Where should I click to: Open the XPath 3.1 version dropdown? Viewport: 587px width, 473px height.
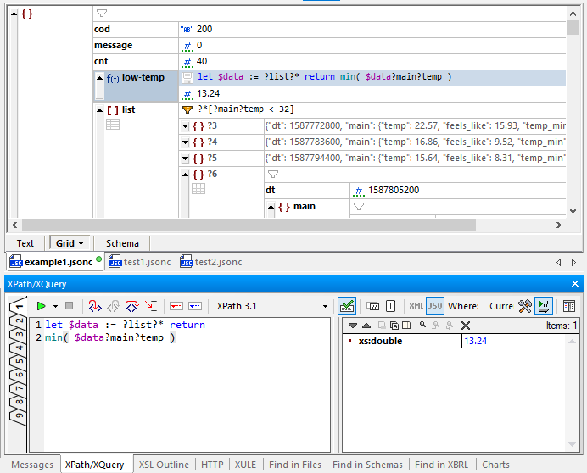pyautogui.click(x=324, y=306)
